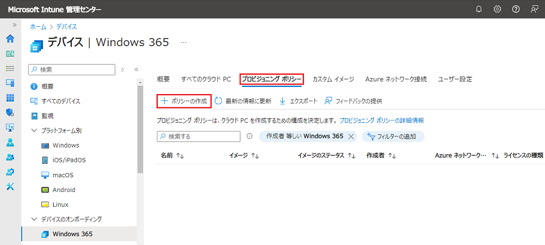Click the 検索する policy search field
This screenshot has height=245, width=545.
click(x=199, y=136)
